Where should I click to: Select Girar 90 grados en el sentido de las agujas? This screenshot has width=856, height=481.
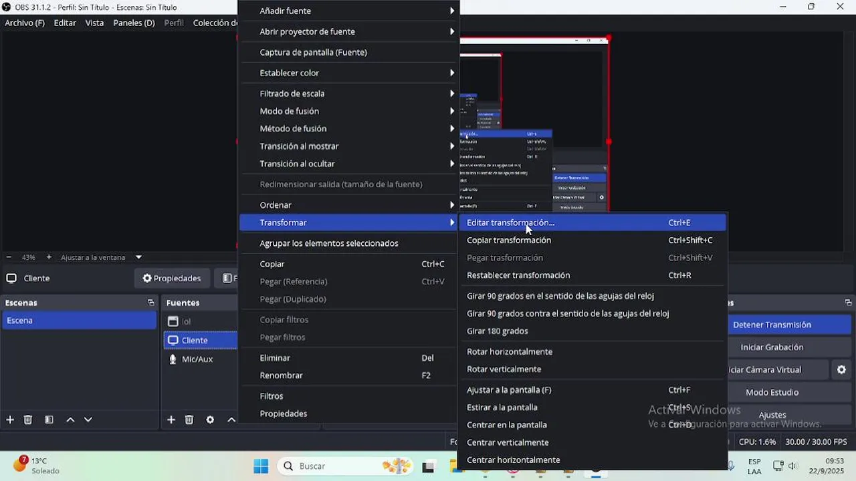pyautogui.click(x=593, y=296)
